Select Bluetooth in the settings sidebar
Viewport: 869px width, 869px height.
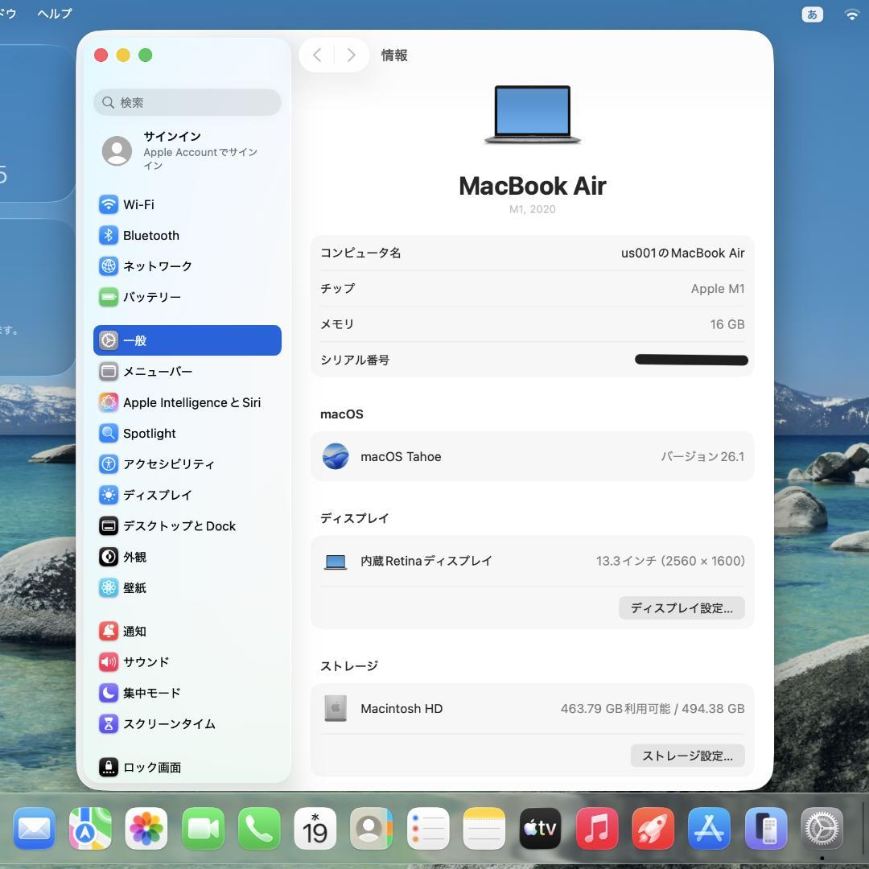[x=150, y=235]
